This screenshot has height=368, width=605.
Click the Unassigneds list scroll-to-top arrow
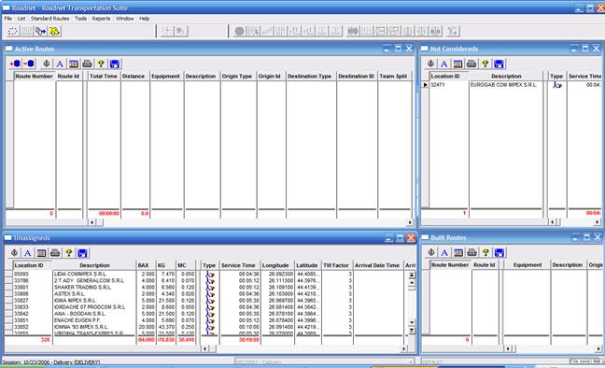pos(412,275)
